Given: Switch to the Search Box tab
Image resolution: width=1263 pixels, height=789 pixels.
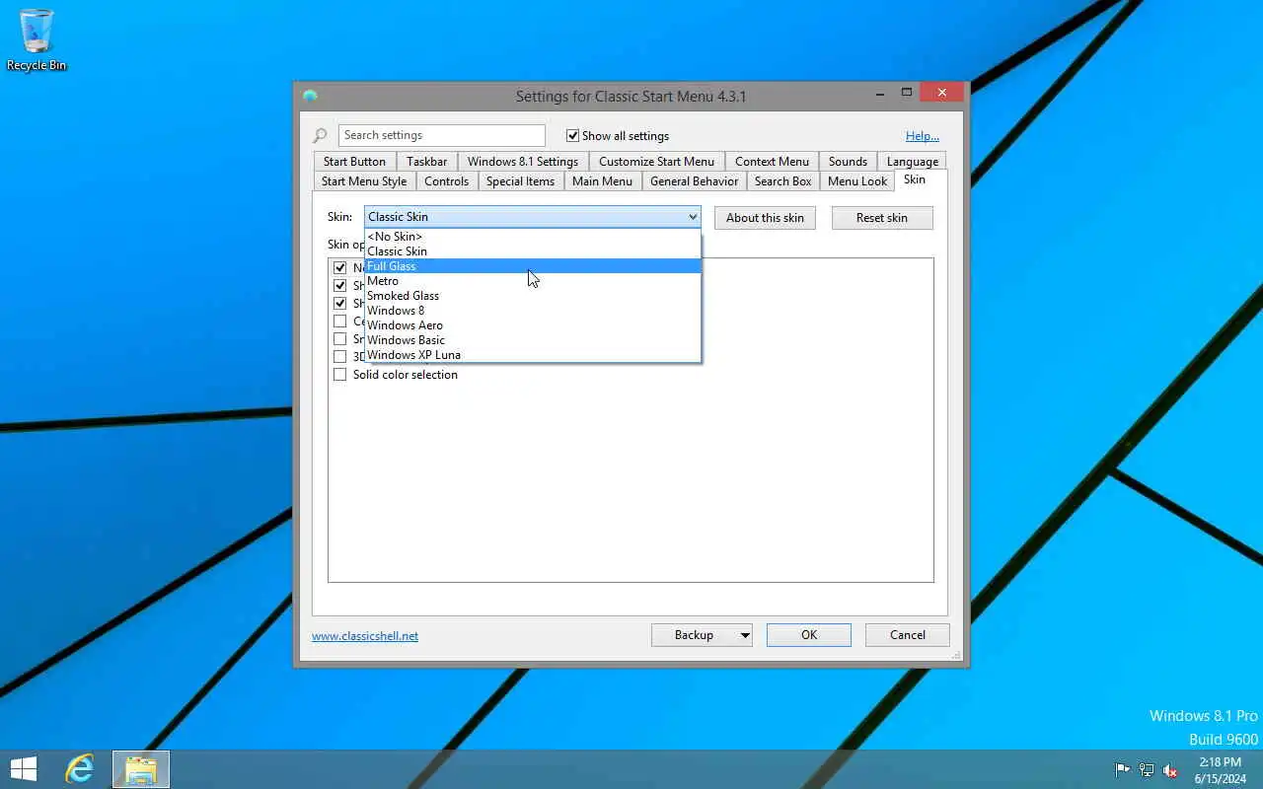Looking at the screenshot, I should (782, 181).
